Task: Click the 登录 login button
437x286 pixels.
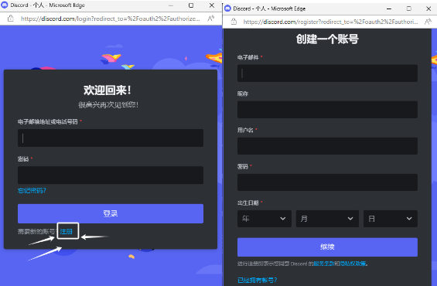Action: pyautogui.click(x=111, y=213)
